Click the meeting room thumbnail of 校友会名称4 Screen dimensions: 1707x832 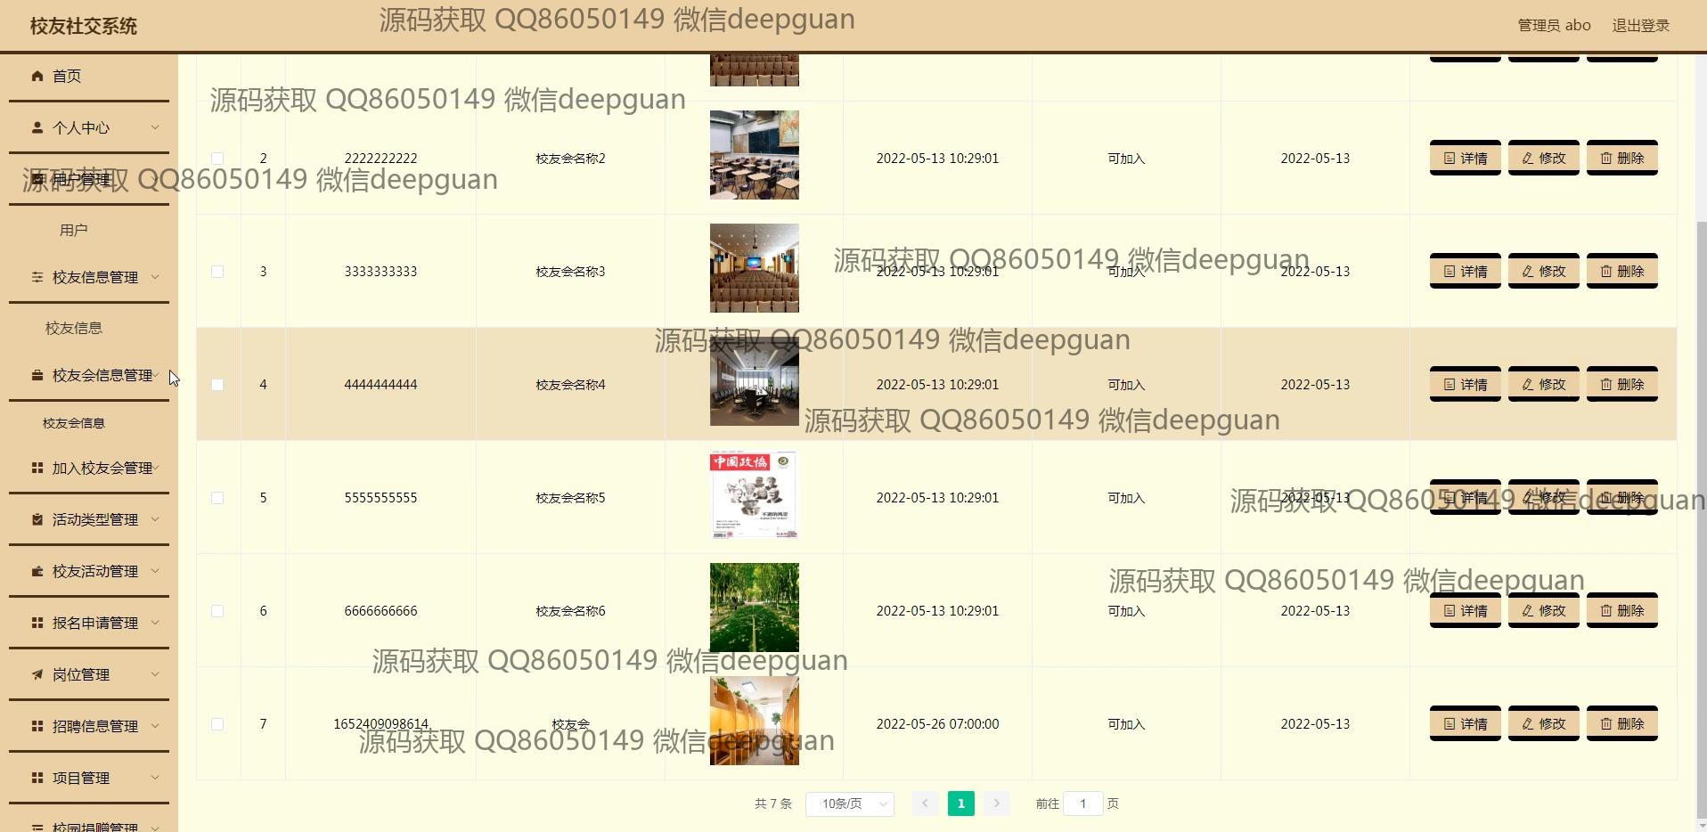[x=755, y=381]
